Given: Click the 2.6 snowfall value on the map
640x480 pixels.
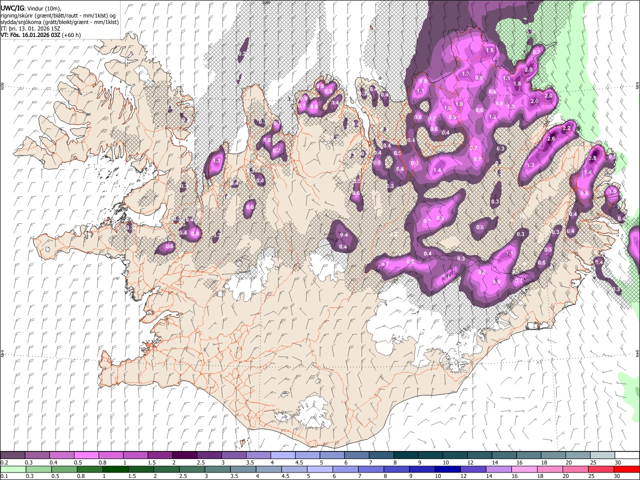Looking at the screenshot, I should (551, 138).
